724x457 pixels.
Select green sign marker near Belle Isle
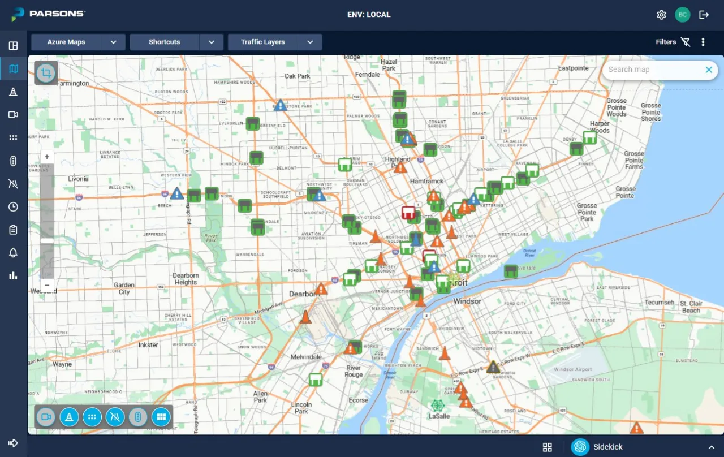pyautogui.click(x=511, y=271)
